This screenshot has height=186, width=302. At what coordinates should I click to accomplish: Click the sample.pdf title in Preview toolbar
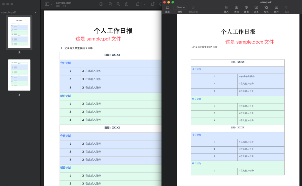63,3
